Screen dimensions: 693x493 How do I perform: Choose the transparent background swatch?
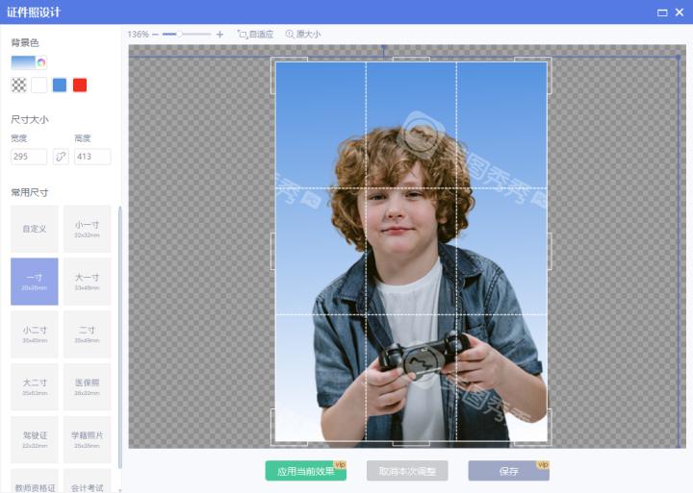tap(18, 86)
